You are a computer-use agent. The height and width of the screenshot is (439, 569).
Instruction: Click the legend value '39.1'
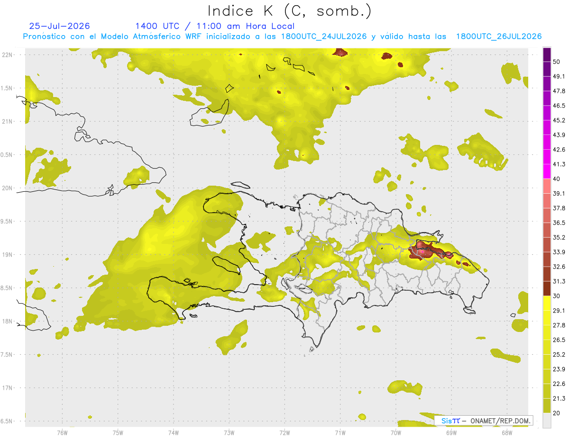pos(559,193)
